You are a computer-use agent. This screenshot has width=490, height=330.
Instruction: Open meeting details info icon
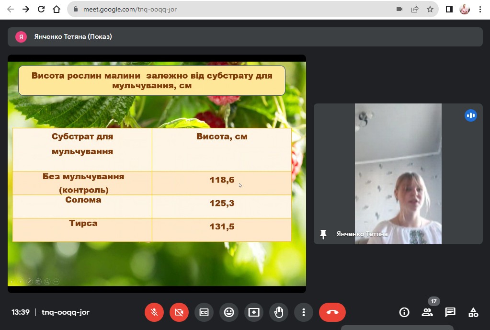coord(404,312)
